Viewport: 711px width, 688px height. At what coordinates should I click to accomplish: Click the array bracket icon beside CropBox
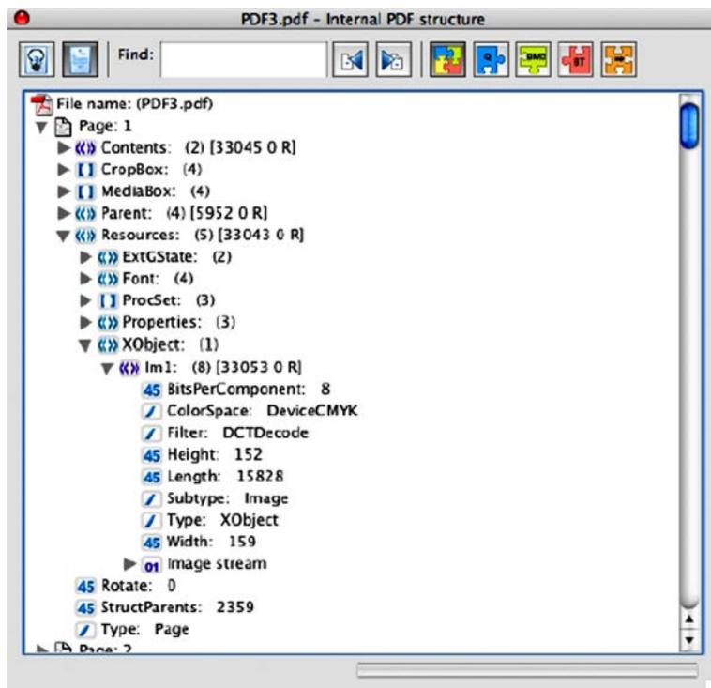click(85, 170)
